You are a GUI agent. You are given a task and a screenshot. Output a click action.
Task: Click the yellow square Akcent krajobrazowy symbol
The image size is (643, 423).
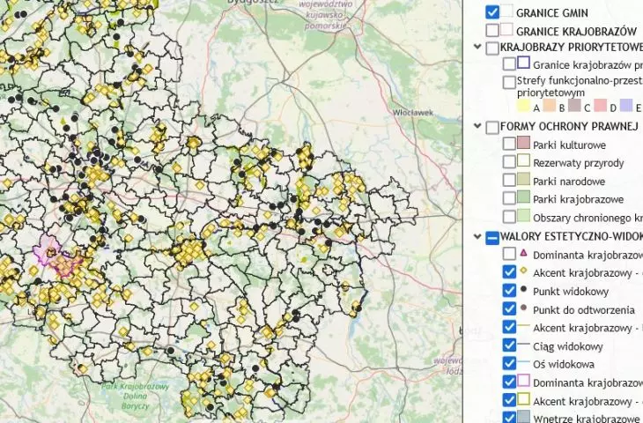tap(523, 399)
